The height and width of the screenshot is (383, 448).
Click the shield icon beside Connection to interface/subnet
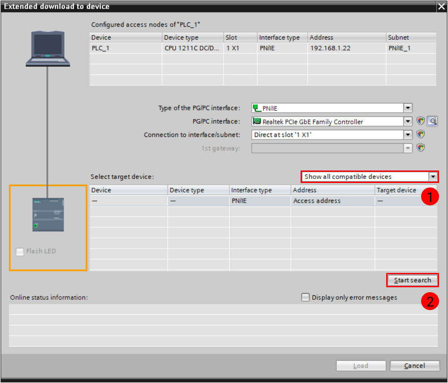click(420, 134)
